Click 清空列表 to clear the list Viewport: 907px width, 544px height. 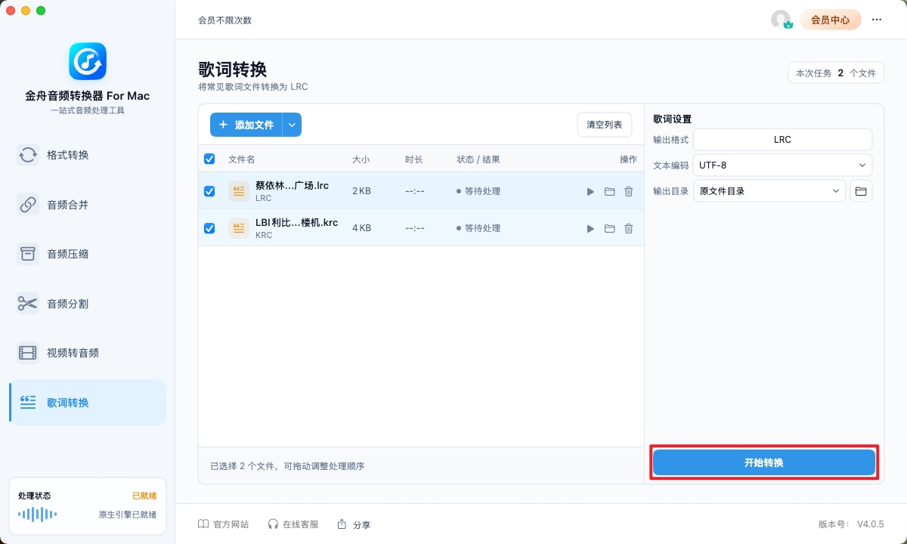605,125
